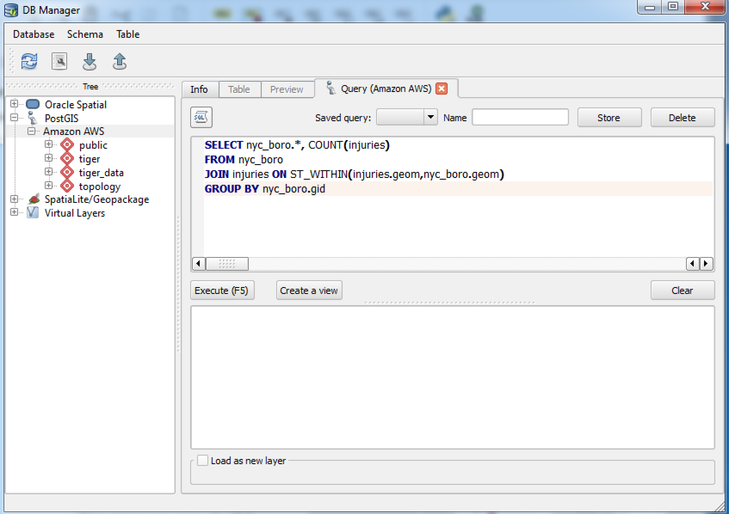The image size is (729, 514).
Task: Open the Database menu
Action: [34, 34]
